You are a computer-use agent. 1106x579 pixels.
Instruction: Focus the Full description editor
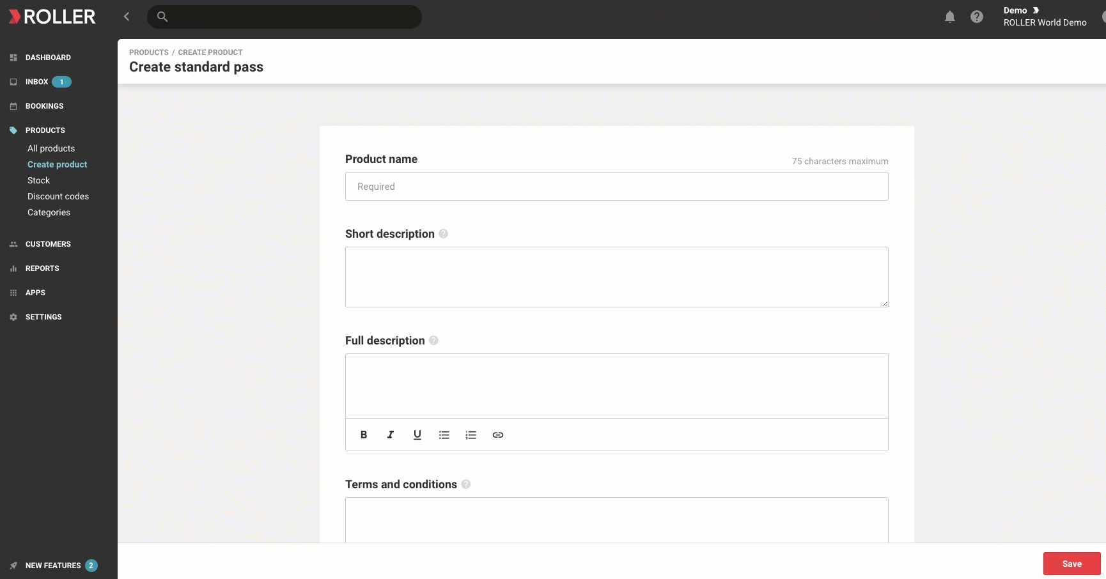click(617, 386)
